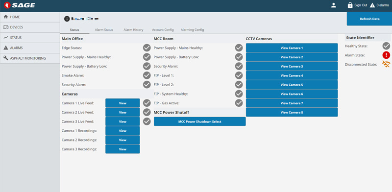Click Camera 1 Live Feed status icon
Viewport: 392px width, 192px height.
[147, 103]
